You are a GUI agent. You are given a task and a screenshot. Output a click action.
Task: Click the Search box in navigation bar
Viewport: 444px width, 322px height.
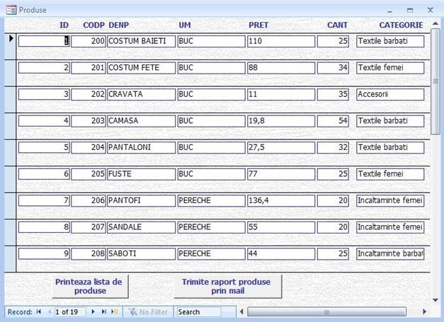pos(199,312)
